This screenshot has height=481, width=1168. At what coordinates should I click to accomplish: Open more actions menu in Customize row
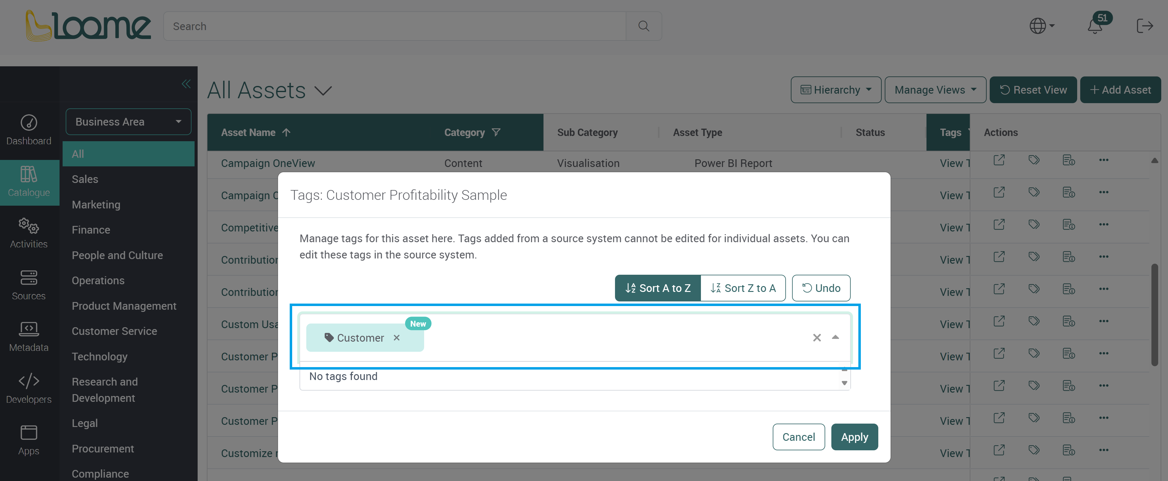[1104, 450]
